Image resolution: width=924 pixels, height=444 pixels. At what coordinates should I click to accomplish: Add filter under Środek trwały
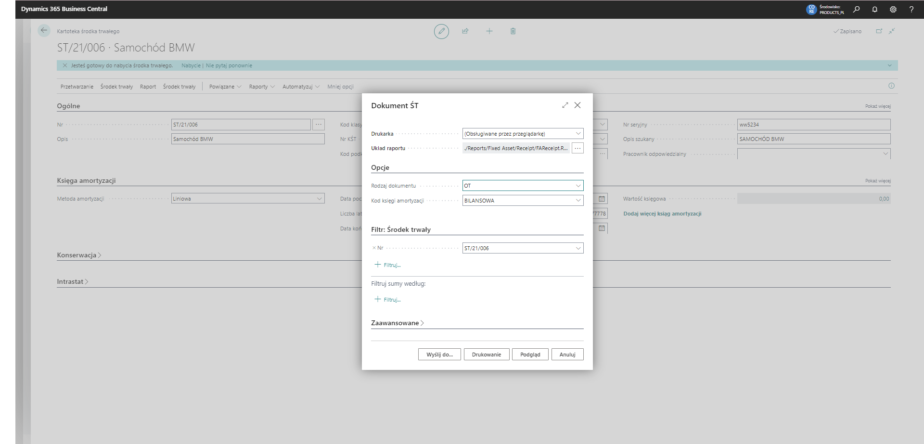coord(388,265)
